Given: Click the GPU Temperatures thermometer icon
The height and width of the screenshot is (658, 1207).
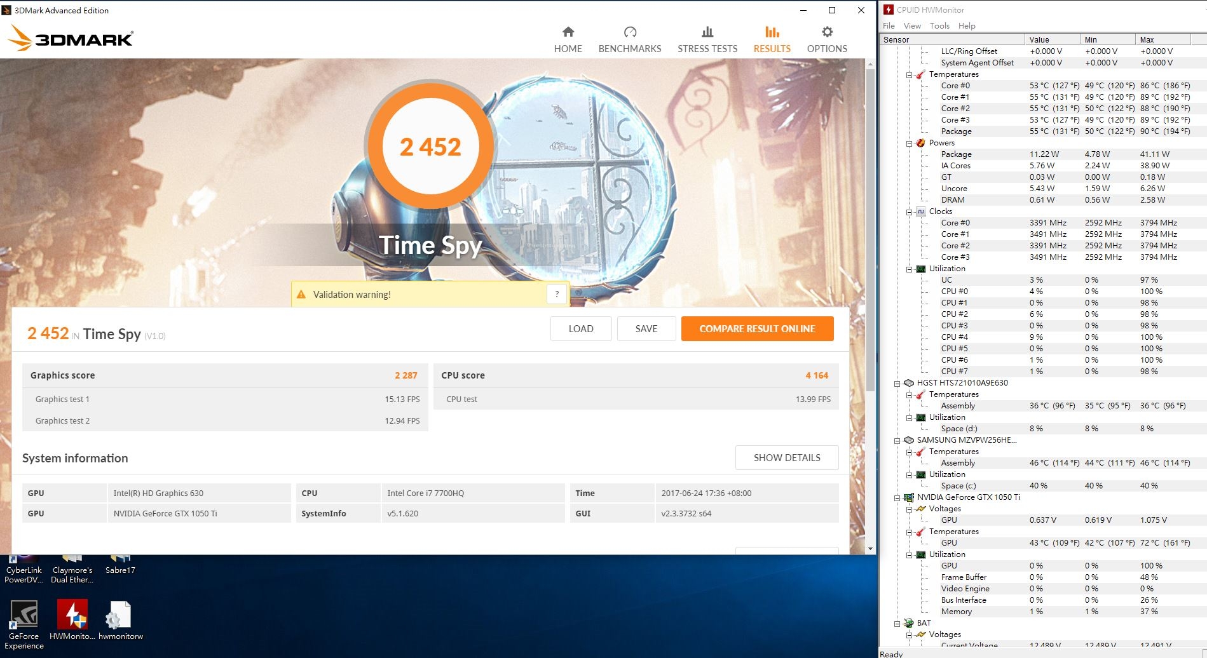Looking at the screenshot, I should pyautogui.click(x=920, y=532).
